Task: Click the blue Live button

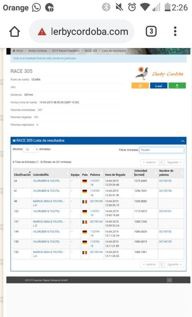Action: [x=159, y=86]
